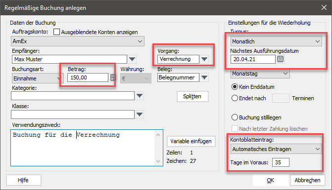This screenshot has width=332, height=190.
Task: Tick Nach letzter Zahlung löschen checkbox
Action: point(235,129)
